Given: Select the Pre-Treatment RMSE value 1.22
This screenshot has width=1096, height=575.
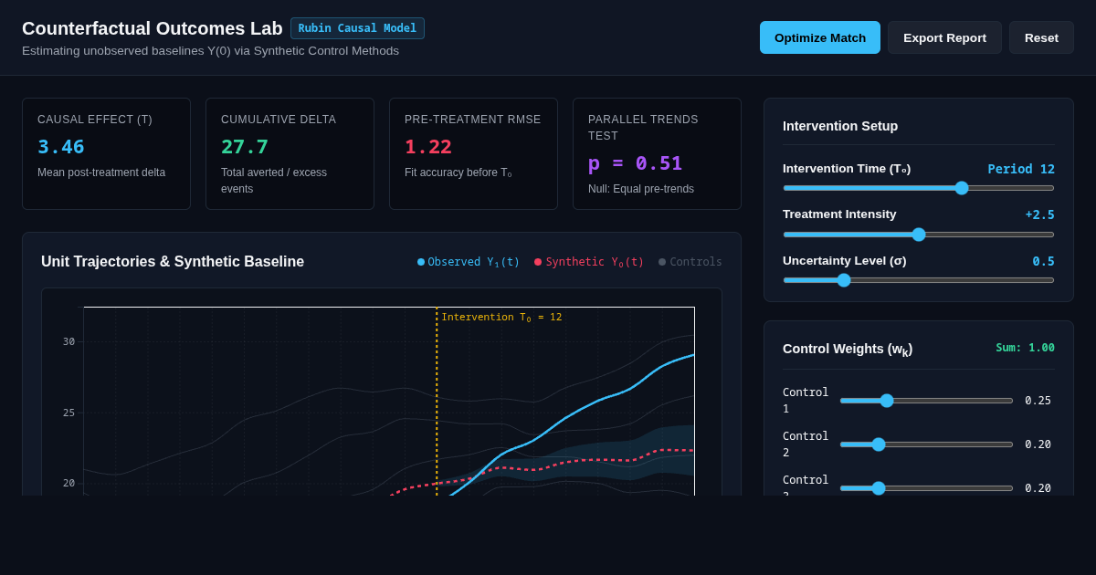Looking at the screenshot, I should tap(428, 146).
